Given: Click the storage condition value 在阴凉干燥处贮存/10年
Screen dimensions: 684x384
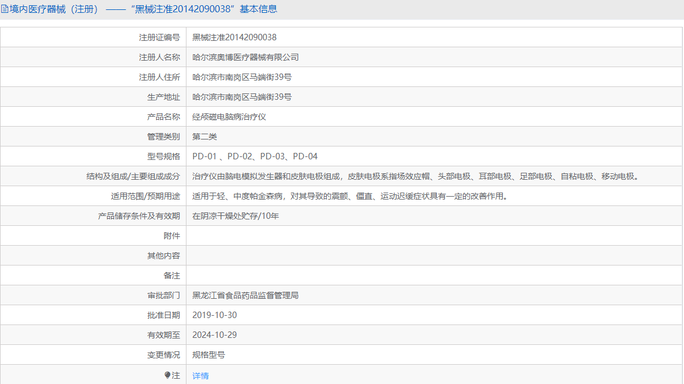Looking at the screenshot, I should [236, 216].
